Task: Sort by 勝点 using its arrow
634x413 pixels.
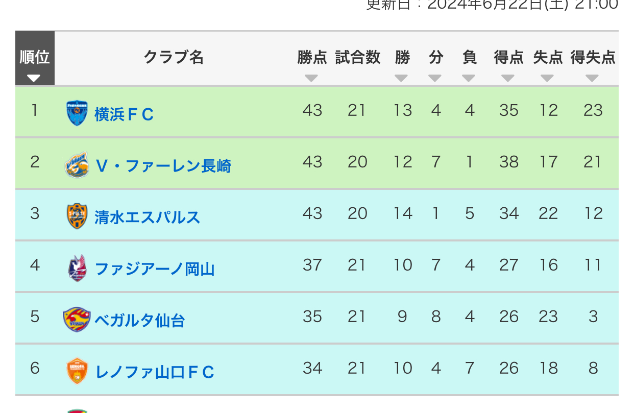Action: (x=311, y=78)
